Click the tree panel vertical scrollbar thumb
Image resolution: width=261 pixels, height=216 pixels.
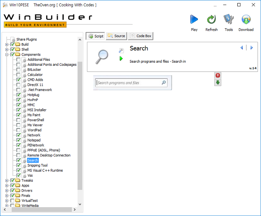pyautogui.click(x=80, y=125)
